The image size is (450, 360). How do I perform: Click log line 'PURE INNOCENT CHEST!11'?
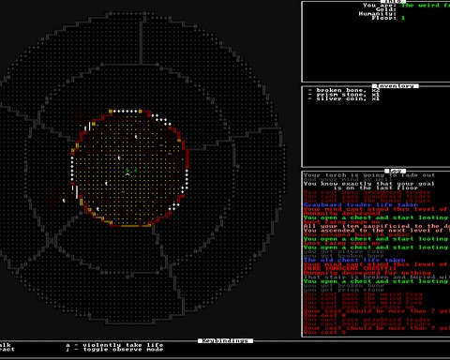pyautogui.click(x=350, y=268)
